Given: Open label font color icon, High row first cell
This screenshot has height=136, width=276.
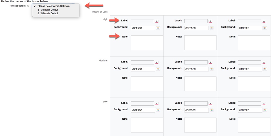Looking at the screenshot, I should [x=157, y=21].
